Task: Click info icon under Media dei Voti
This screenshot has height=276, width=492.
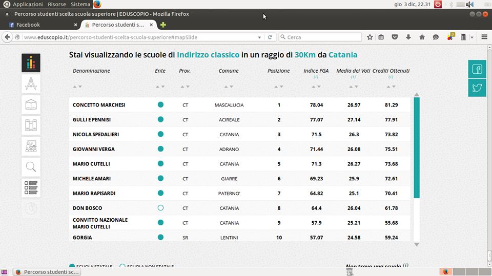Action: pyautogui.click(x=353, y=77)
